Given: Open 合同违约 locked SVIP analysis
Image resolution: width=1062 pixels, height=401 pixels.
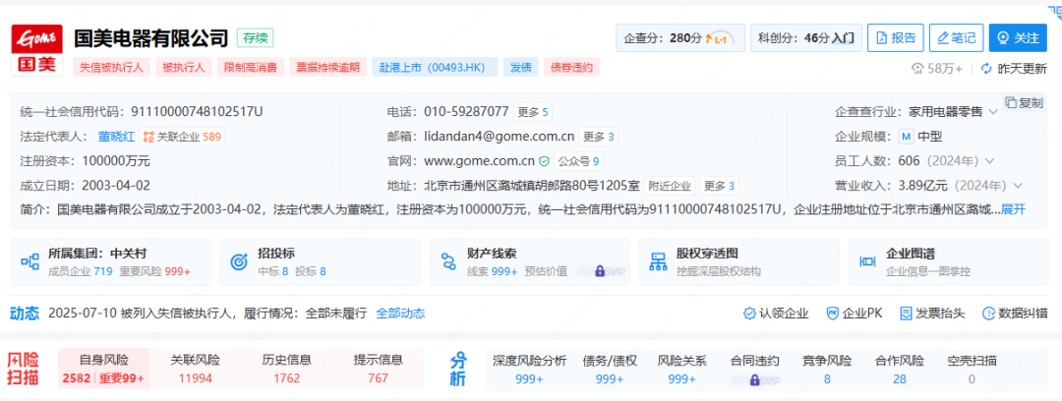Looking at the screenshot, I should click(x=754, y=370).
